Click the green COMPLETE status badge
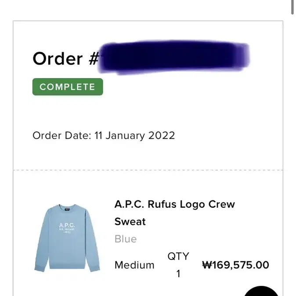The height and width of the screenshot is (296, 296). tap(68, 87)
